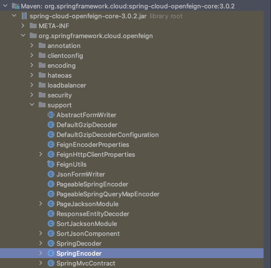Viewport: 271px width, 268px height.
Task: Click the PageableSpringEncoder class icon
Action: pyautogui.click(x=51, y=184)
